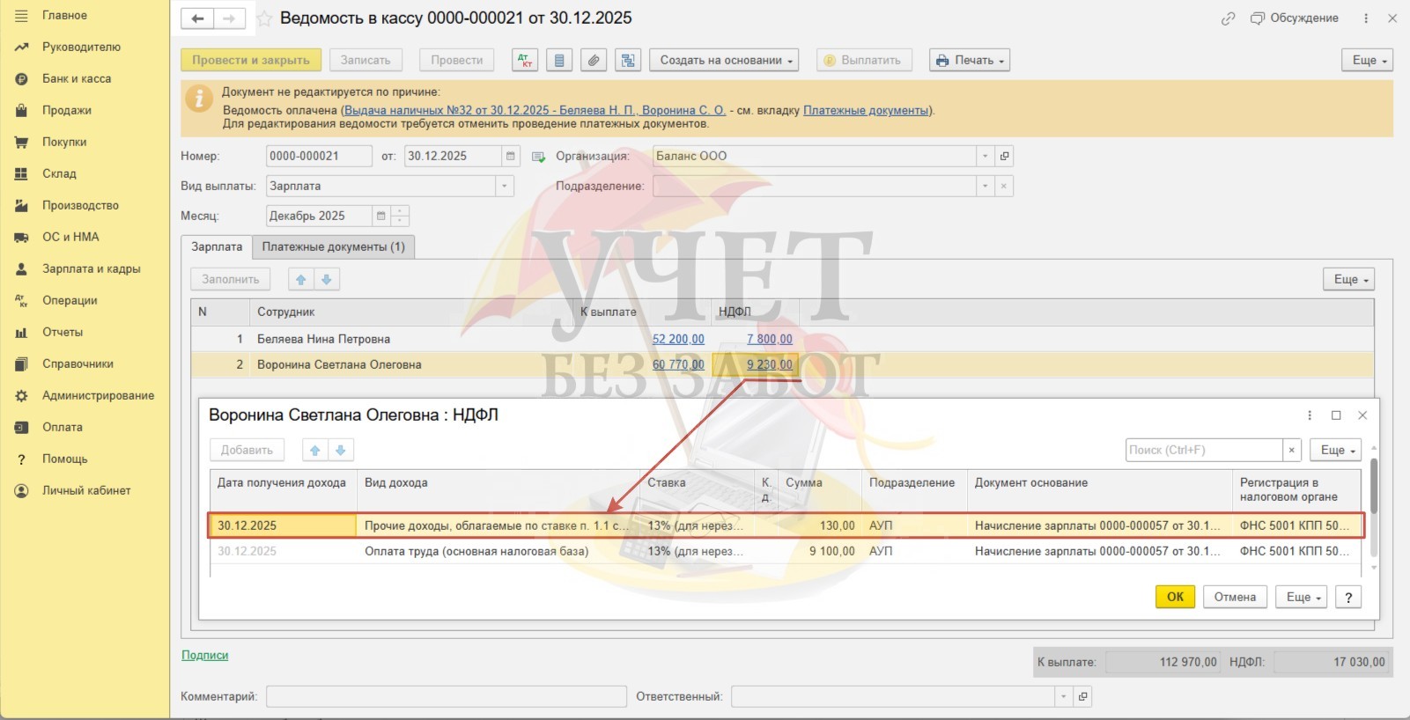
Task: Open the Дт/Кт postings view icon
Action: [525, 60]
